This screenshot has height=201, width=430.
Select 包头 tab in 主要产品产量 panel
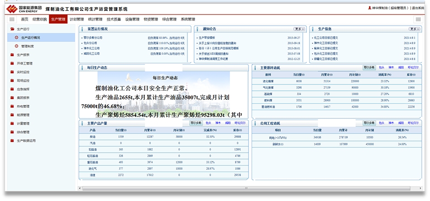(x=208, y=123)
